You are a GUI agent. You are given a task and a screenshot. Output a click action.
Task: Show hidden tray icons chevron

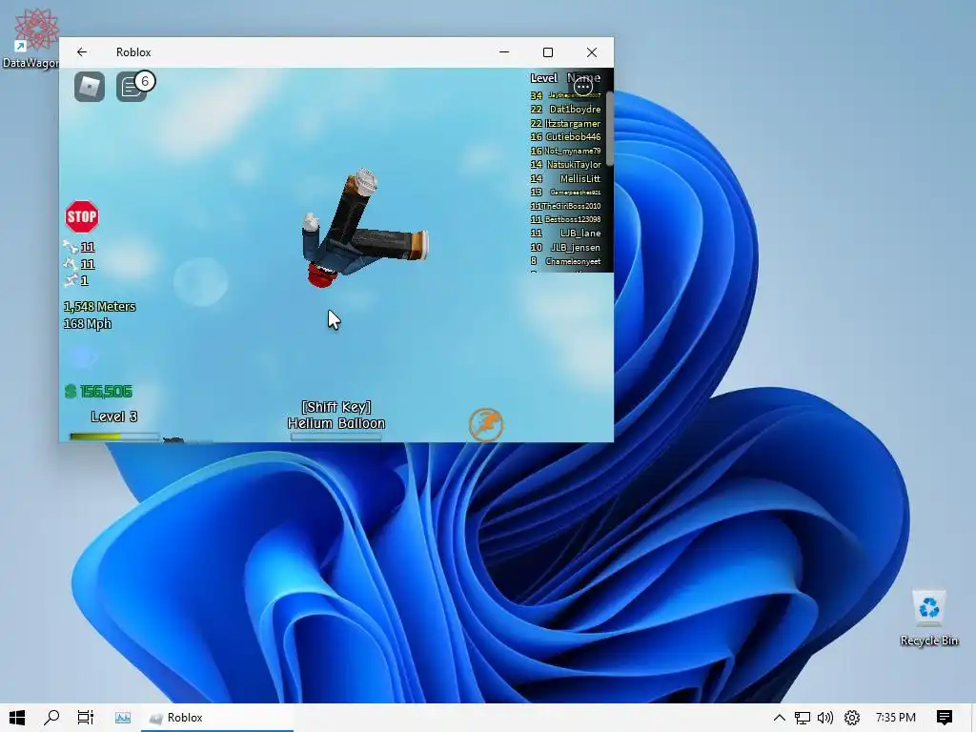coord(779,718)
